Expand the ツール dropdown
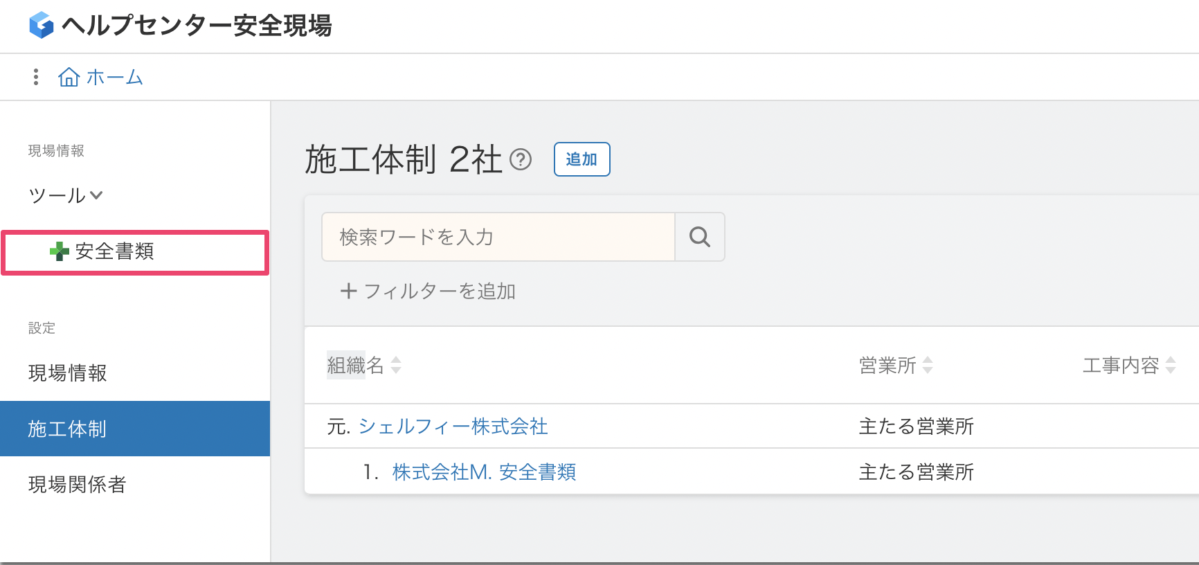 coord(66,196)
